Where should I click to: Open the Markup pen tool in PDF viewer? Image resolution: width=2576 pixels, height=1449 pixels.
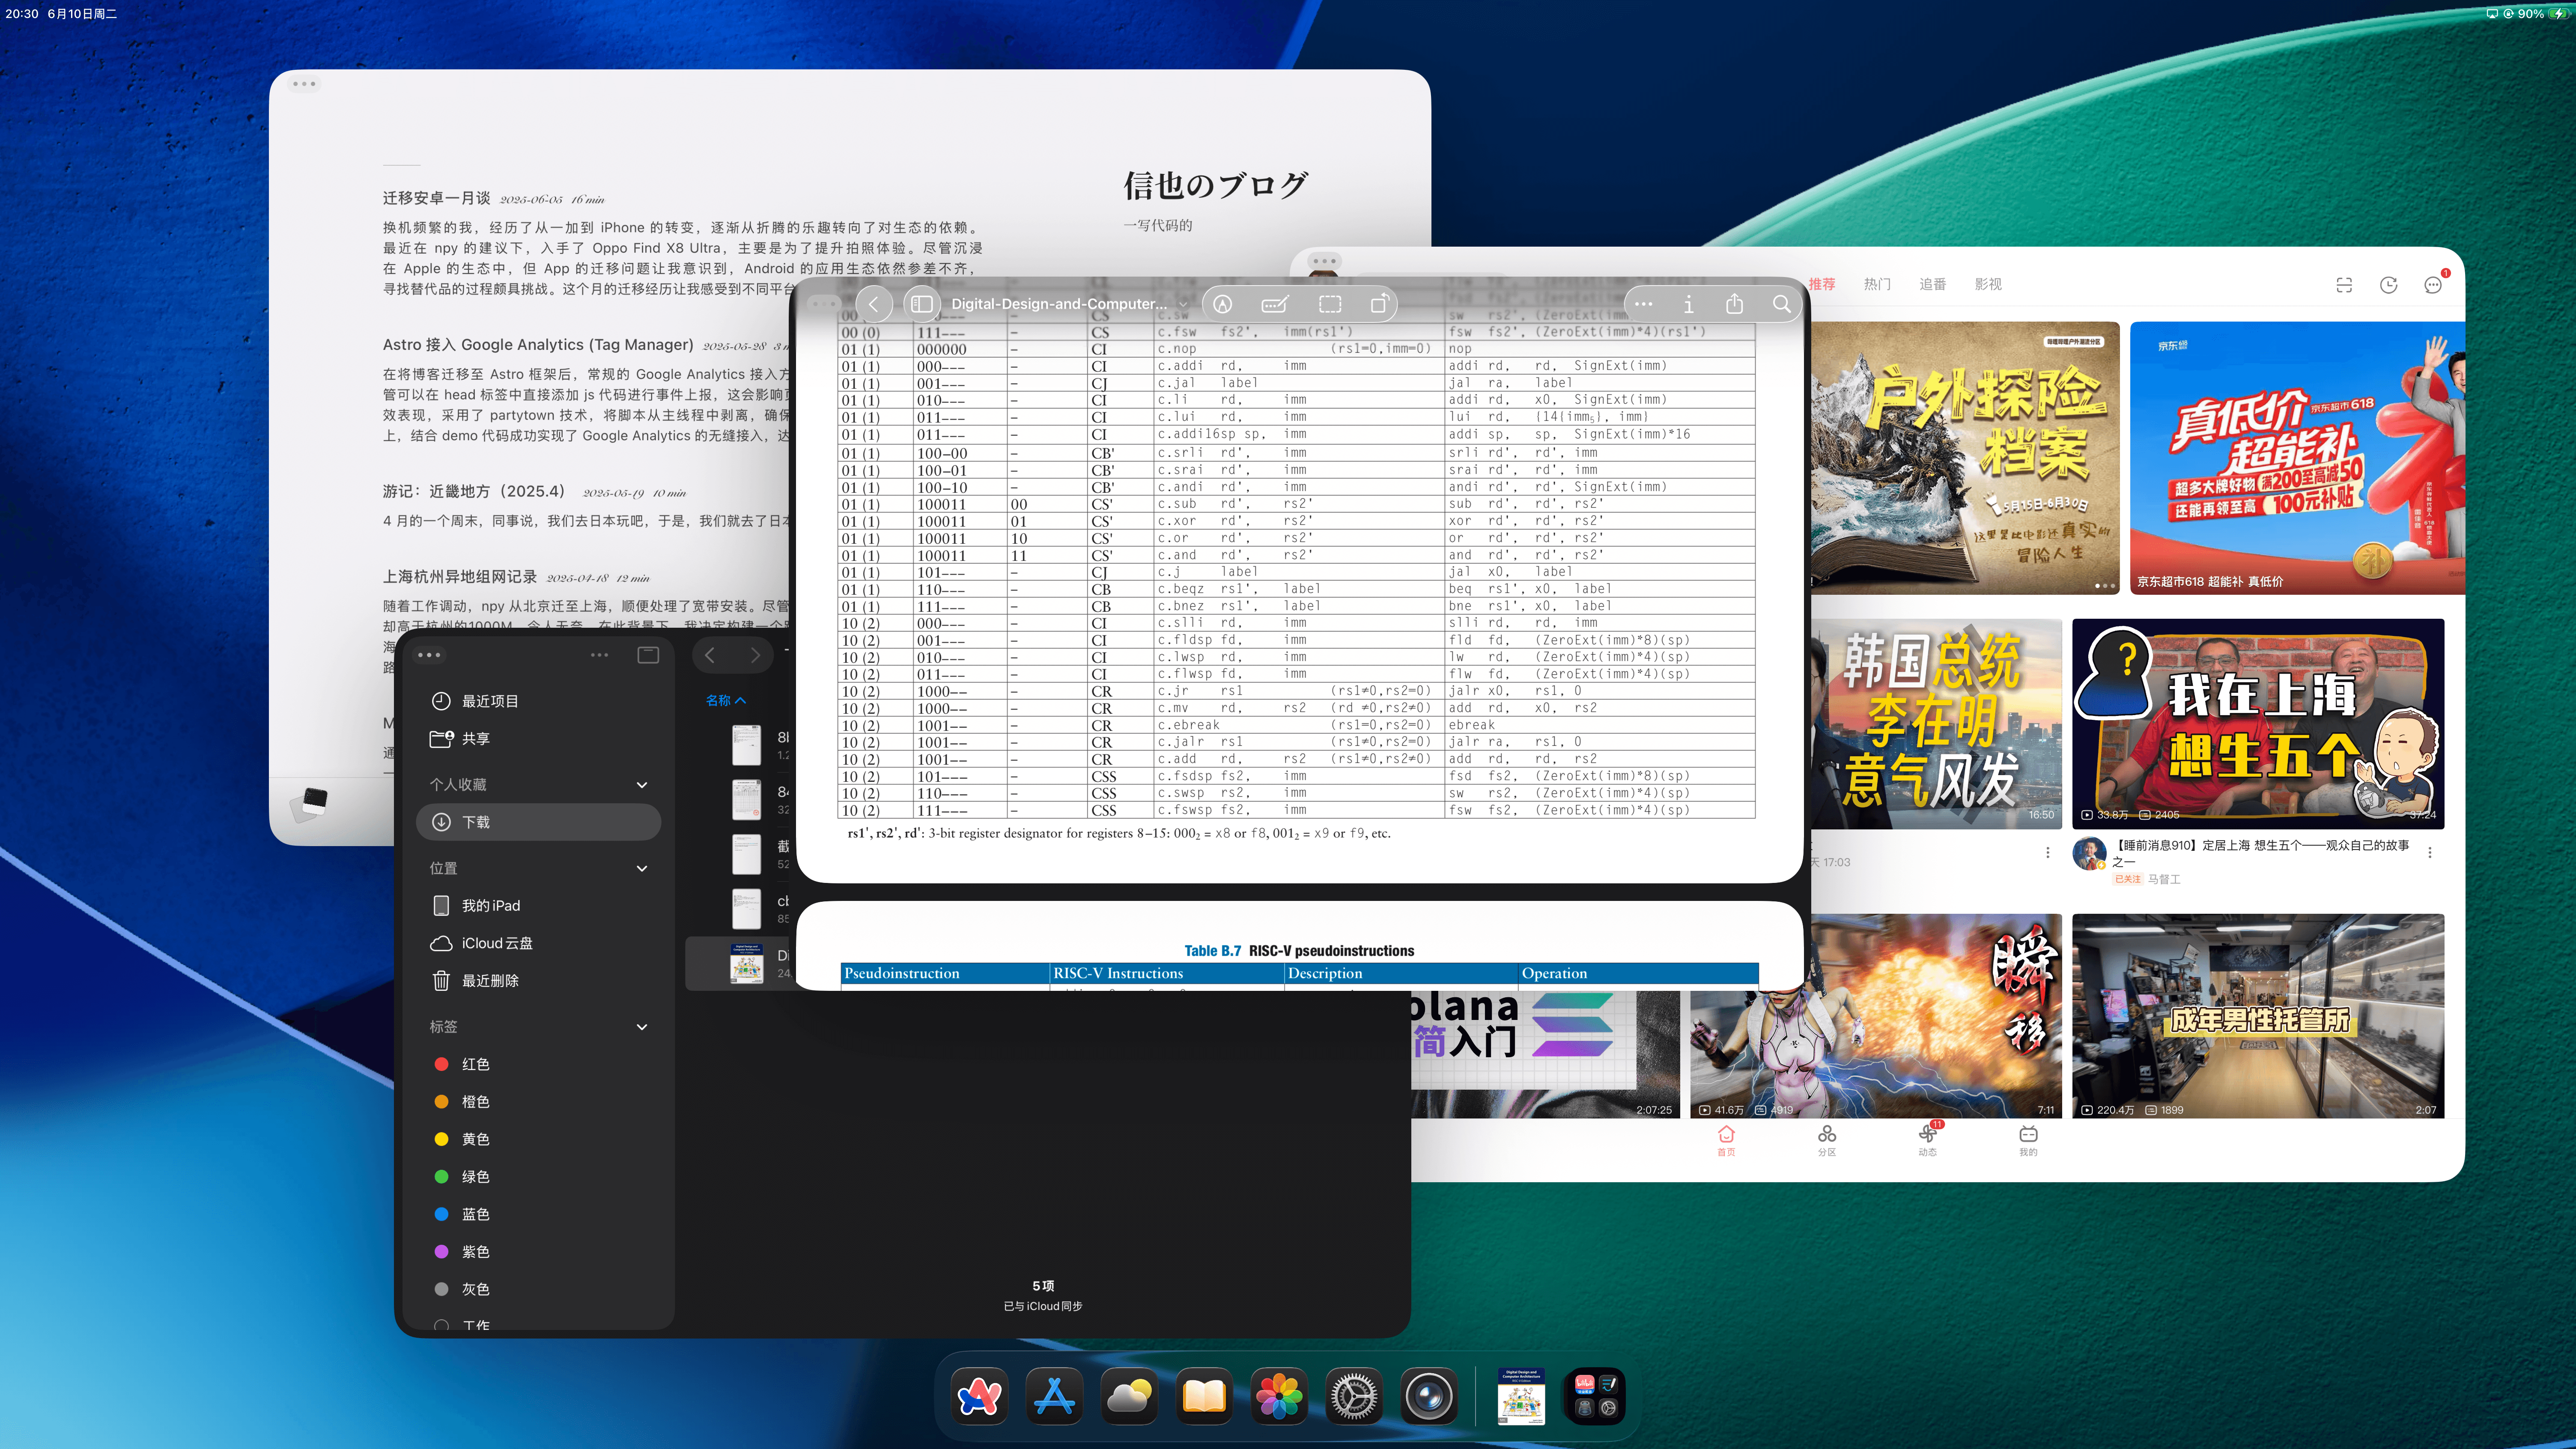(x=1222, y=304)
